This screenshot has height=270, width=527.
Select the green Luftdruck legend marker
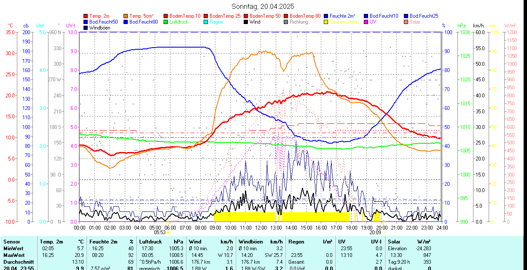(166, 22)
